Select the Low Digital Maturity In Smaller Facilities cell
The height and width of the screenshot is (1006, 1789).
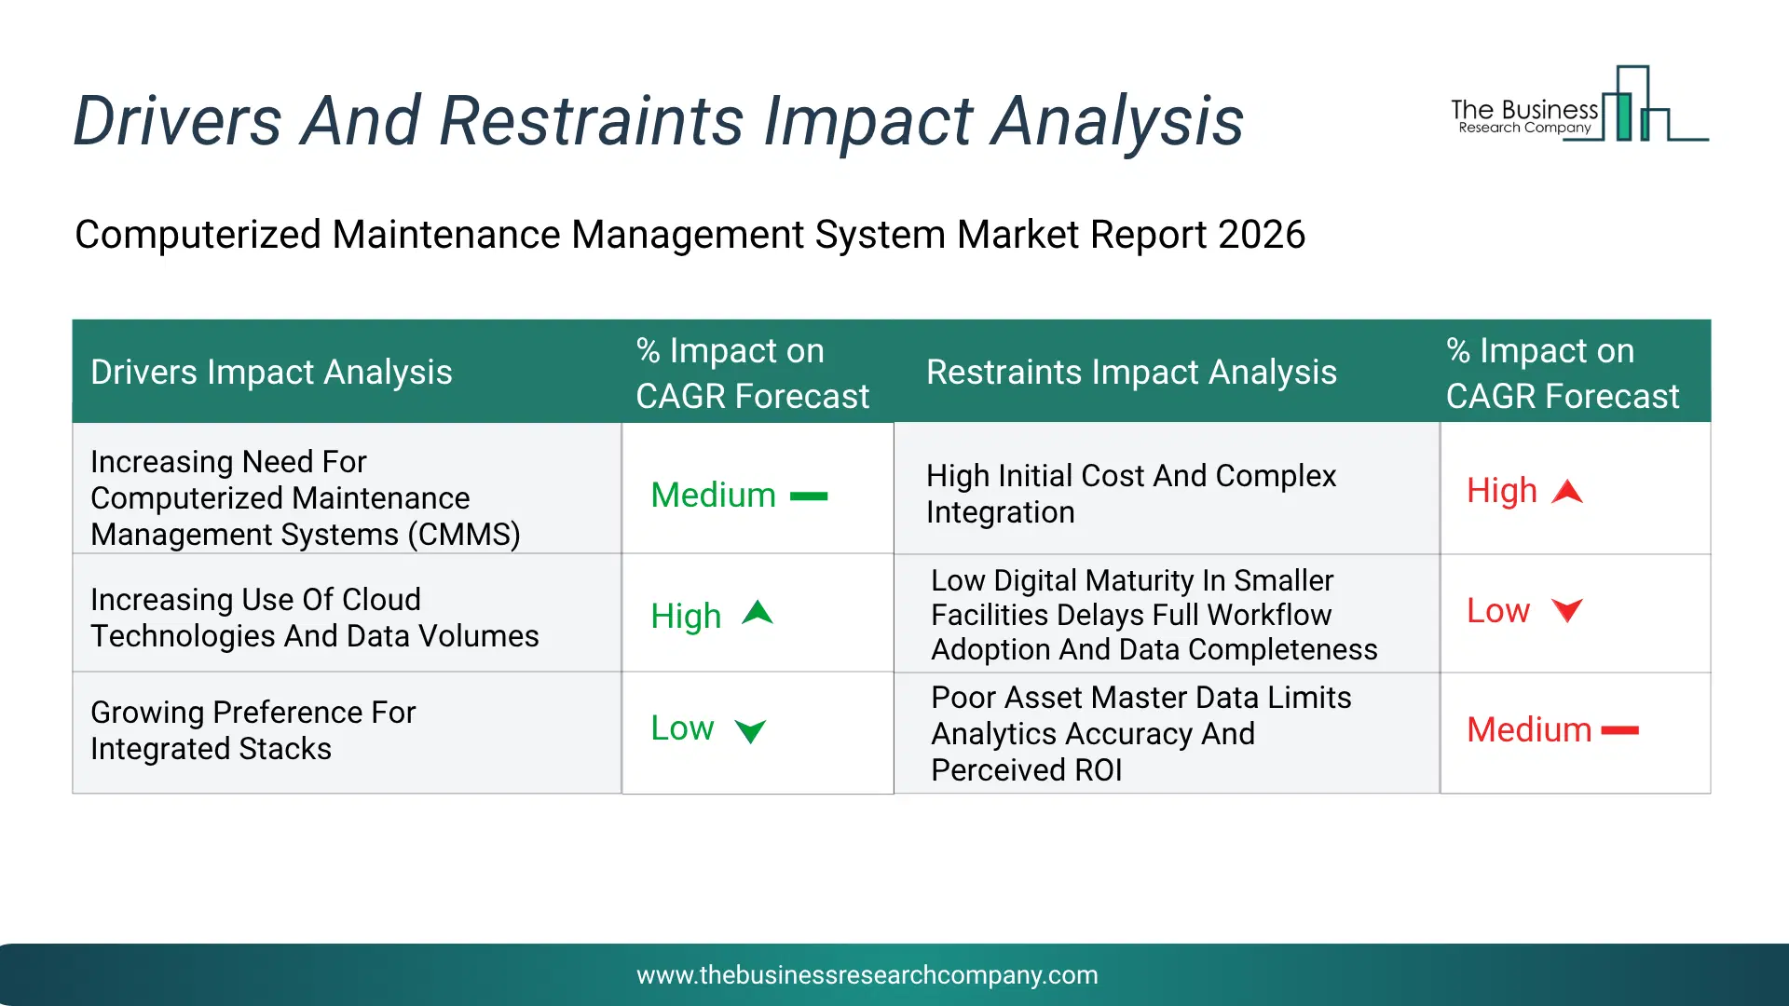1167,614
